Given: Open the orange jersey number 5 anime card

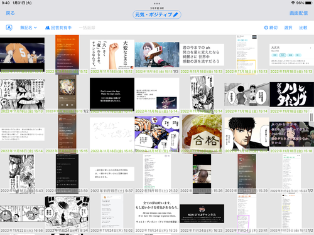Looking at the screenshot, I should [x=22, y=55].
